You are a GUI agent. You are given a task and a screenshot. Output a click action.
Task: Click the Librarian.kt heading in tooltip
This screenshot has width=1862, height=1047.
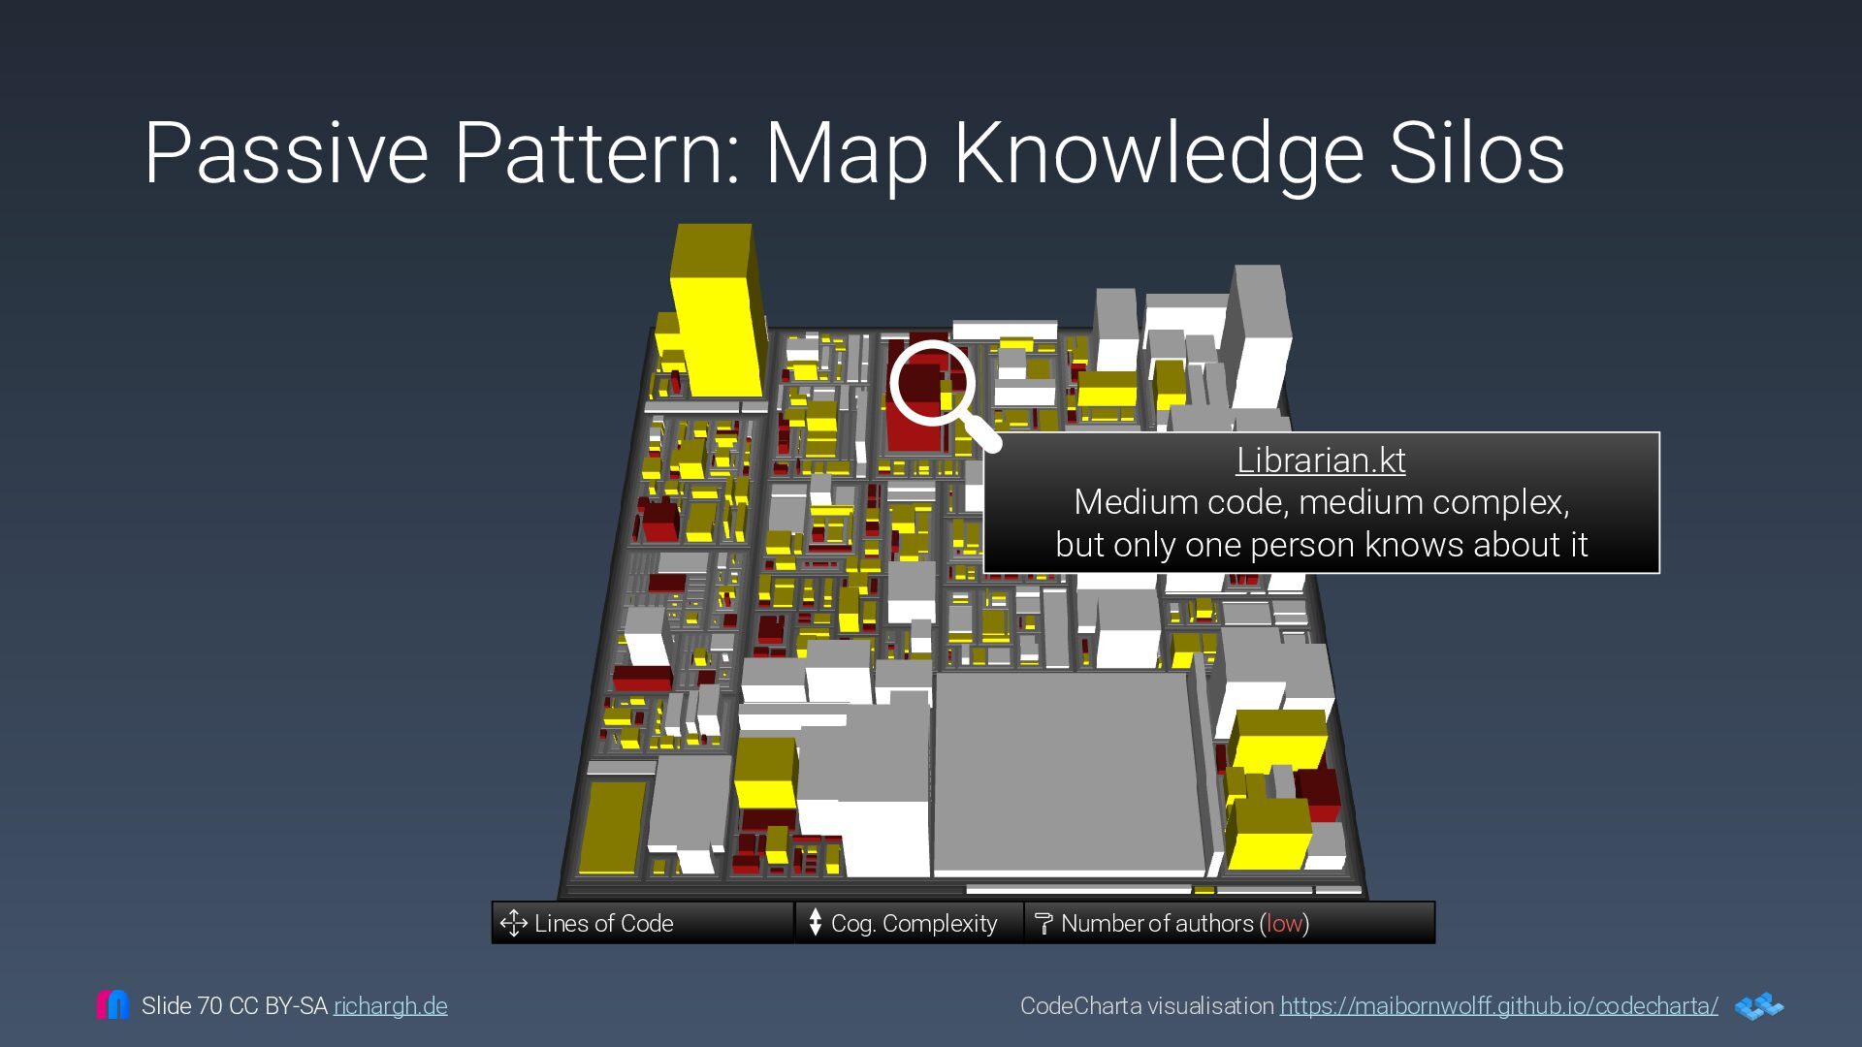pyautogui.click(x=1320, y=460)
